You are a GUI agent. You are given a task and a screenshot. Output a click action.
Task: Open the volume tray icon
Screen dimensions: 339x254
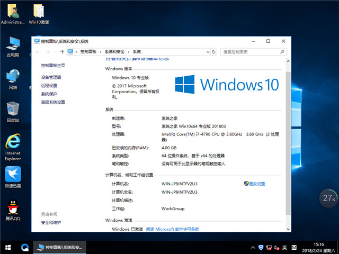click(x=276, y=248)
